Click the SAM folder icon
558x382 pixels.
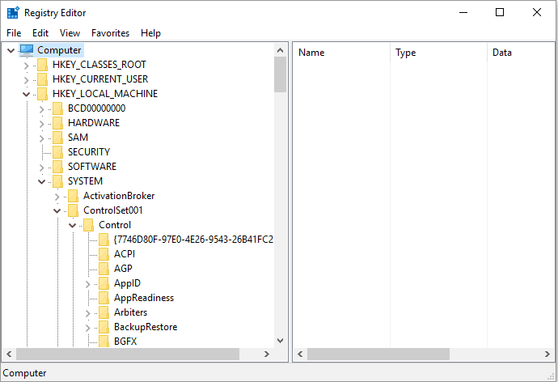coord(57,138)
